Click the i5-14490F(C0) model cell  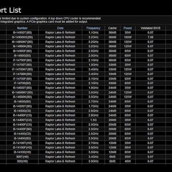(x=22, y=115)
